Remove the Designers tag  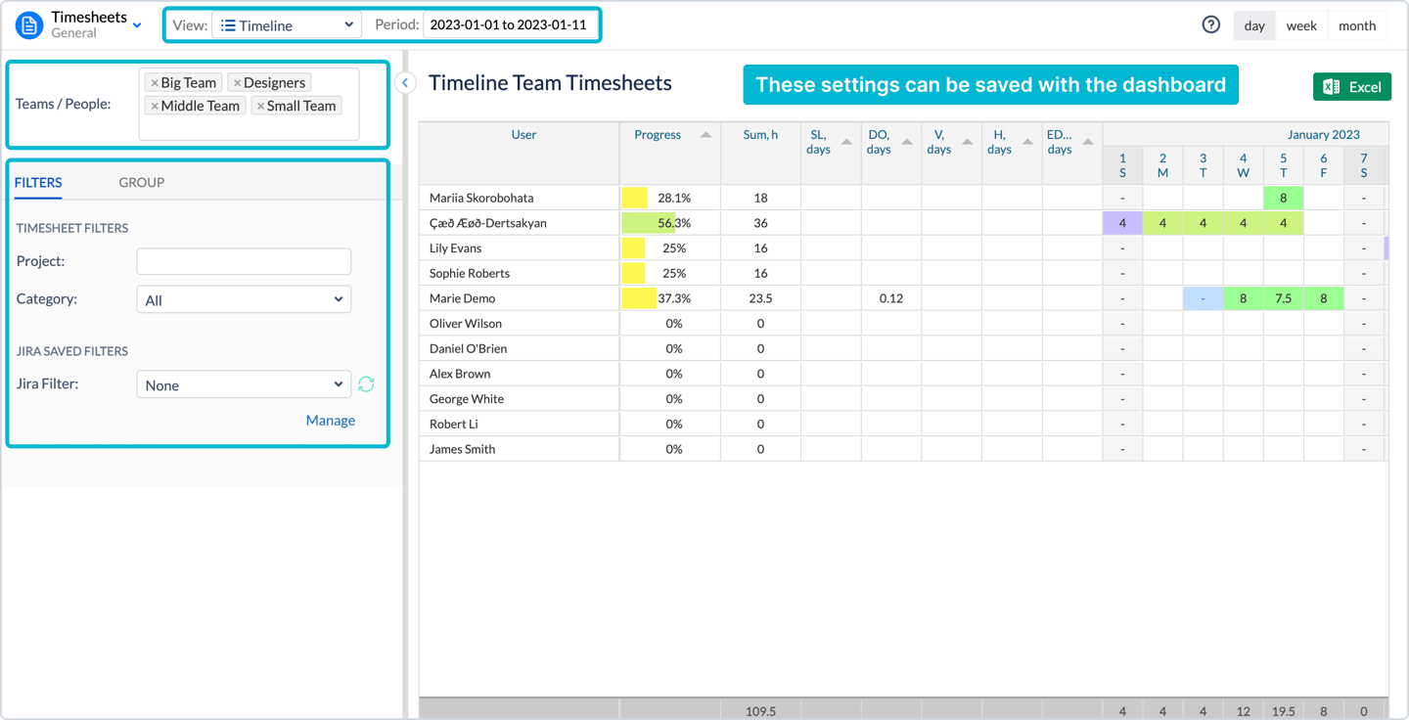[237, 83]
